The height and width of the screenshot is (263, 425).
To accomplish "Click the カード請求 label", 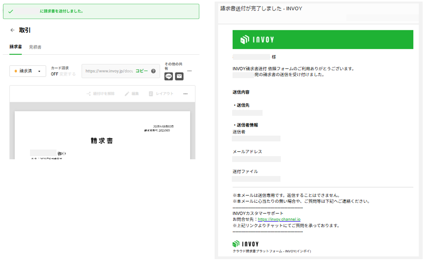I will coord(60,68).
